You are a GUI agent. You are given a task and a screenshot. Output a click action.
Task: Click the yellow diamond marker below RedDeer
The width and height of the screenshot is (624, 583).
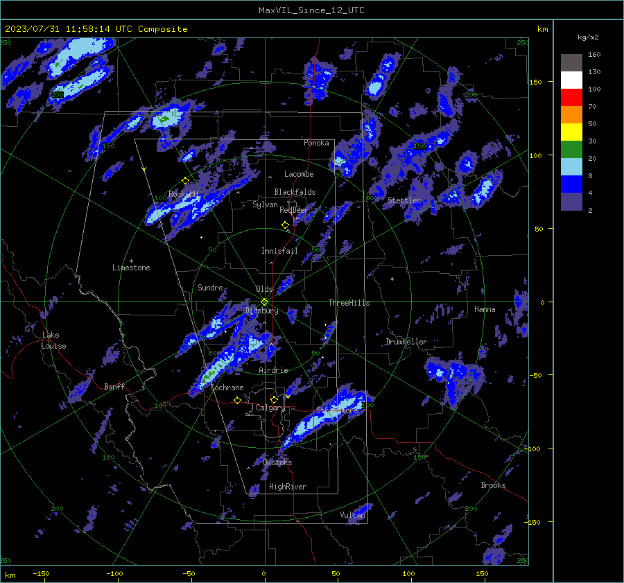coord(286,225)
